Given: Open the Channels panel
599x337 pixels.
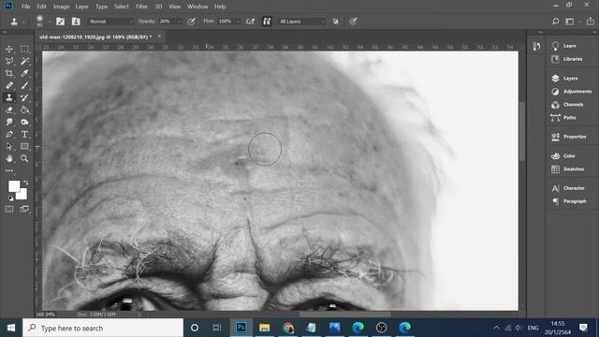Looking at the screenshot, I should [567, 105].
